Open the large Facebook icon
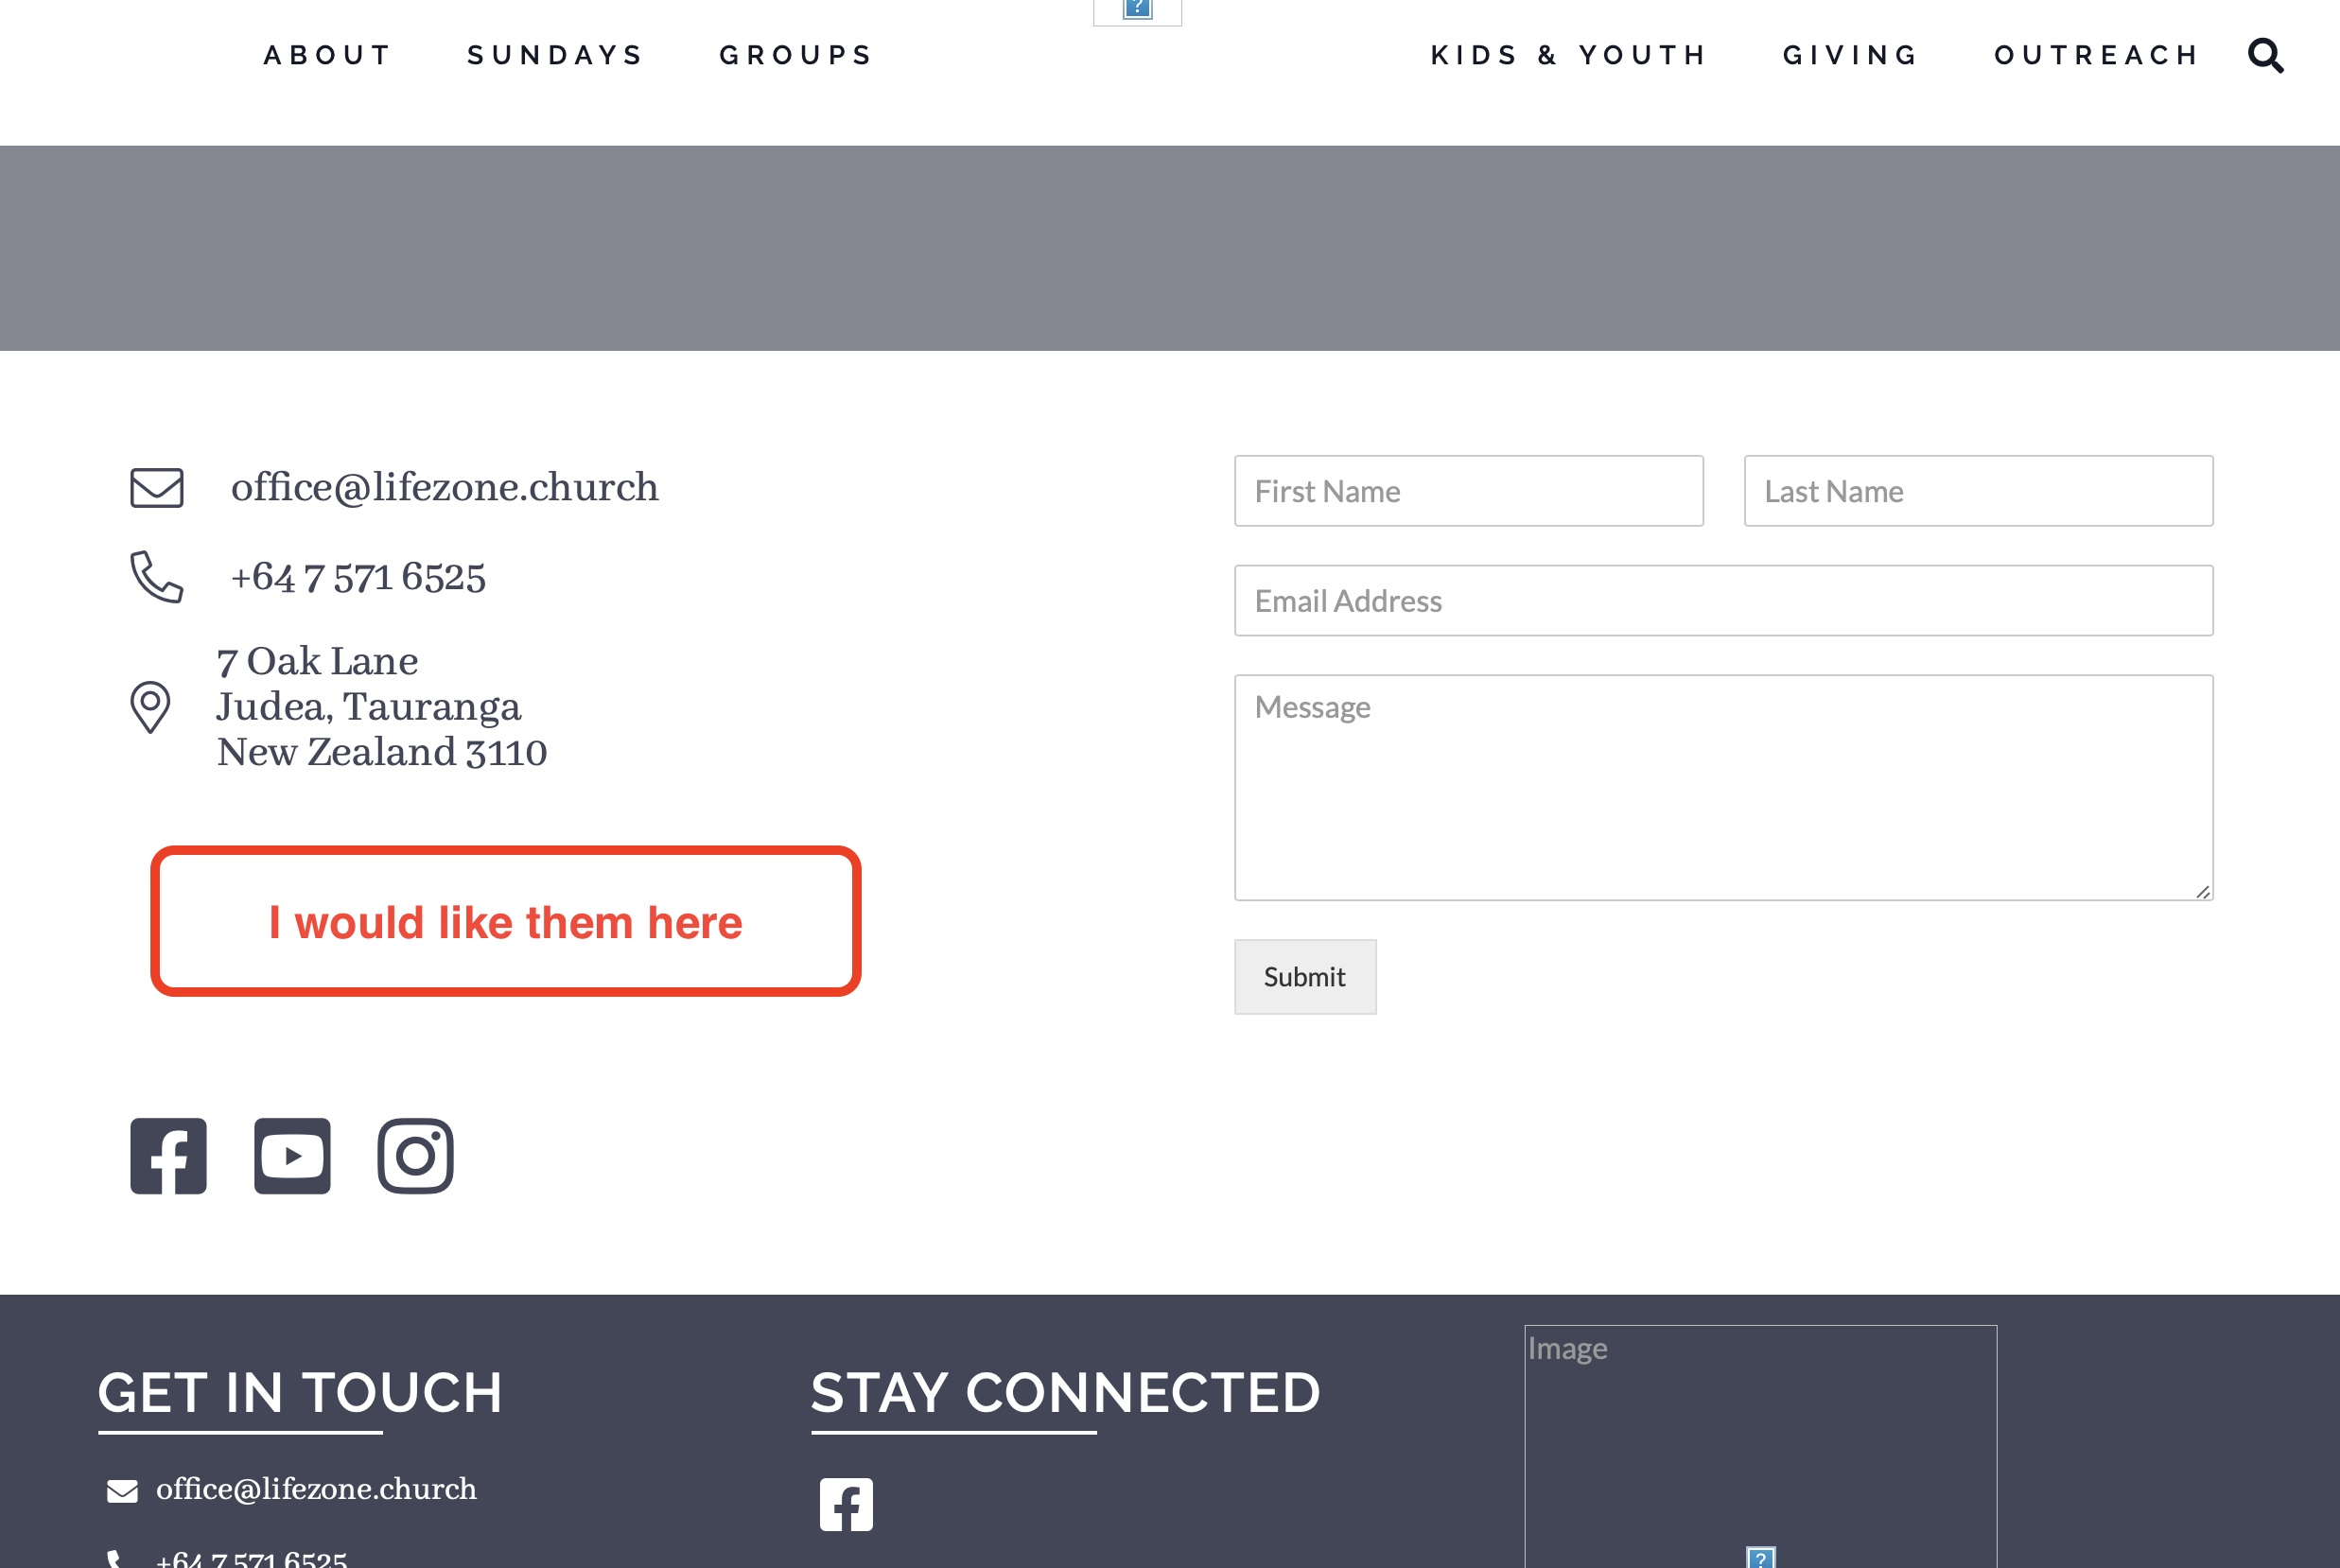The image size is (2340, 1568). 168,1156
